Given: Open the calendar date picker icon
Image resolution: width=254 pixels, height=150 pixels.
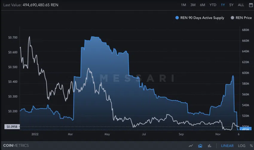Looking at the screenshot, I should point(251,5).
